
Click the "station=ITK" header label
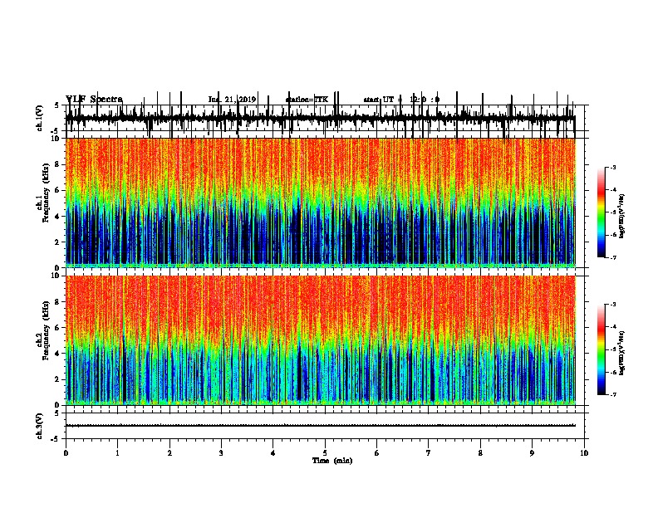tap(307, 100)
